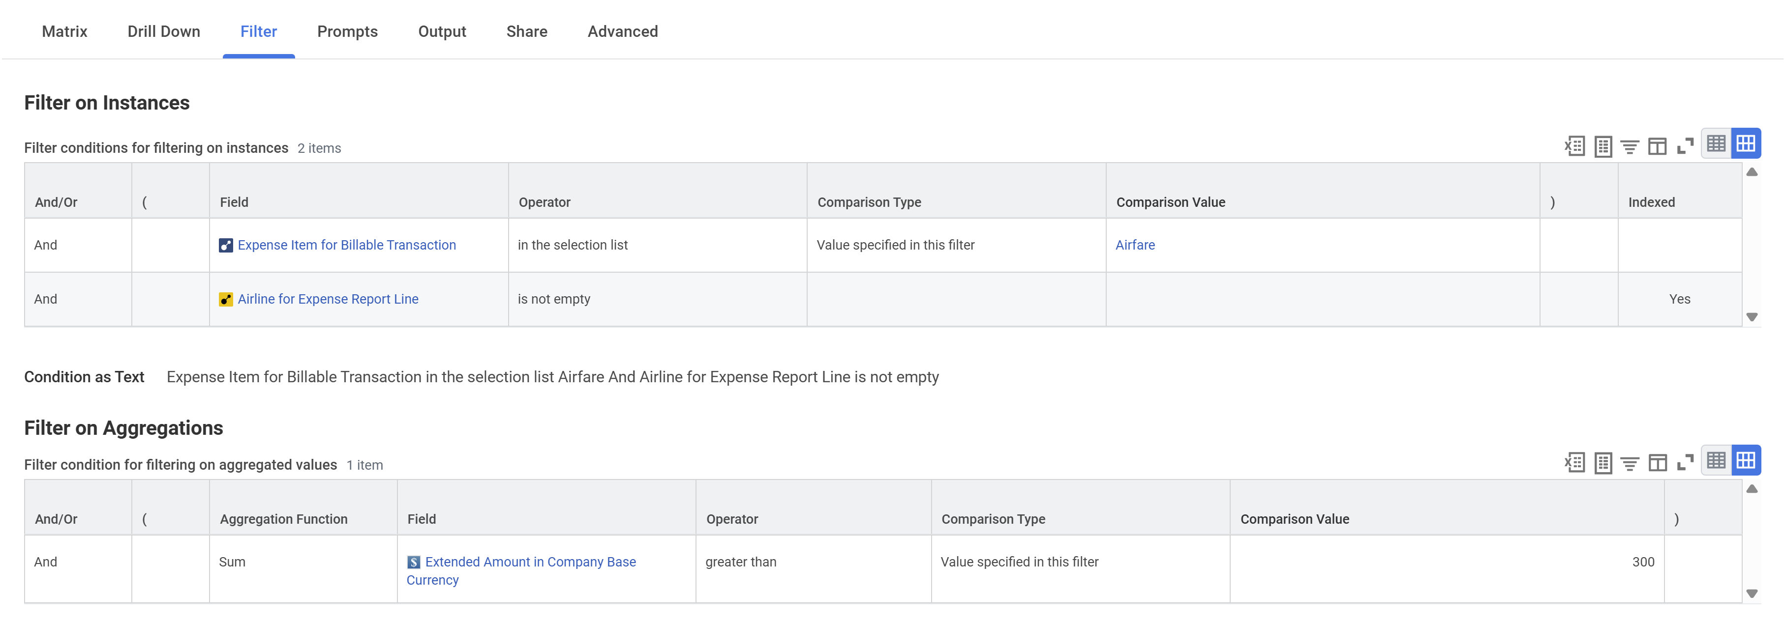The height and width of the screenshot is (621, 1785).
Task: Open the Output tab
Action: click(442, 32)
